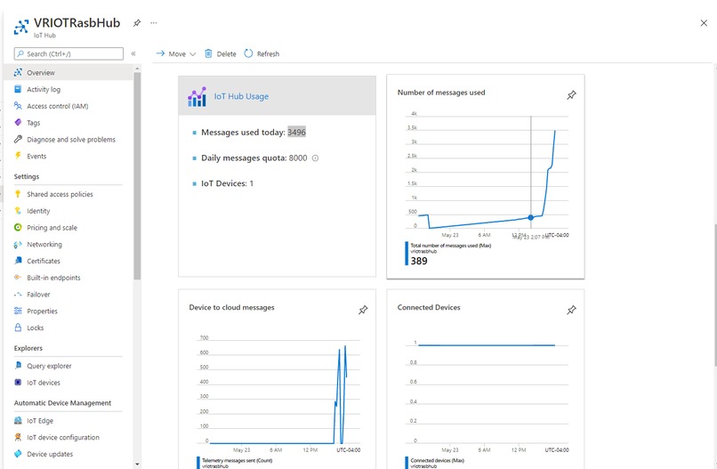This screenshot has height=469, width=717.
Task: Refresh the IoT Hub overview
Action: point(262,54)
